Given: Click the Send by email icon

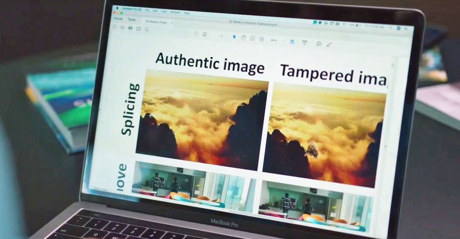Looking at the screenshot, I should [138, 29].
